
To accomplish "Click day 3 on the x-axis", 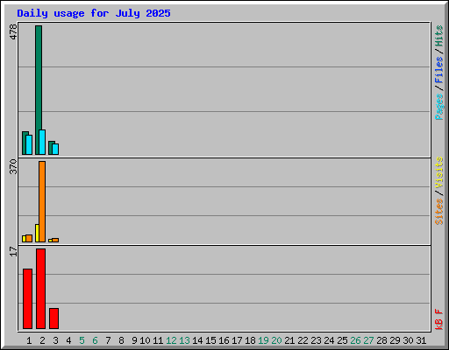I will [55, 340].
